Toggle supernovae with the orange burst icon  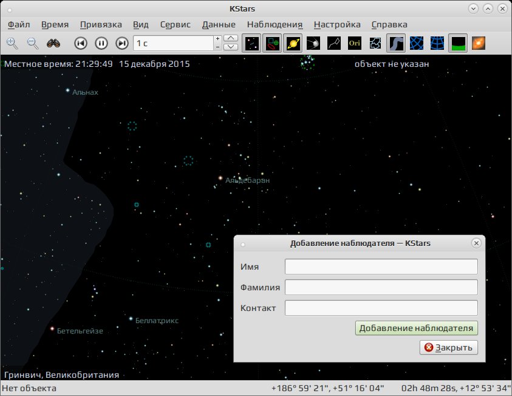pyautogui.click(x=479, y=43)
